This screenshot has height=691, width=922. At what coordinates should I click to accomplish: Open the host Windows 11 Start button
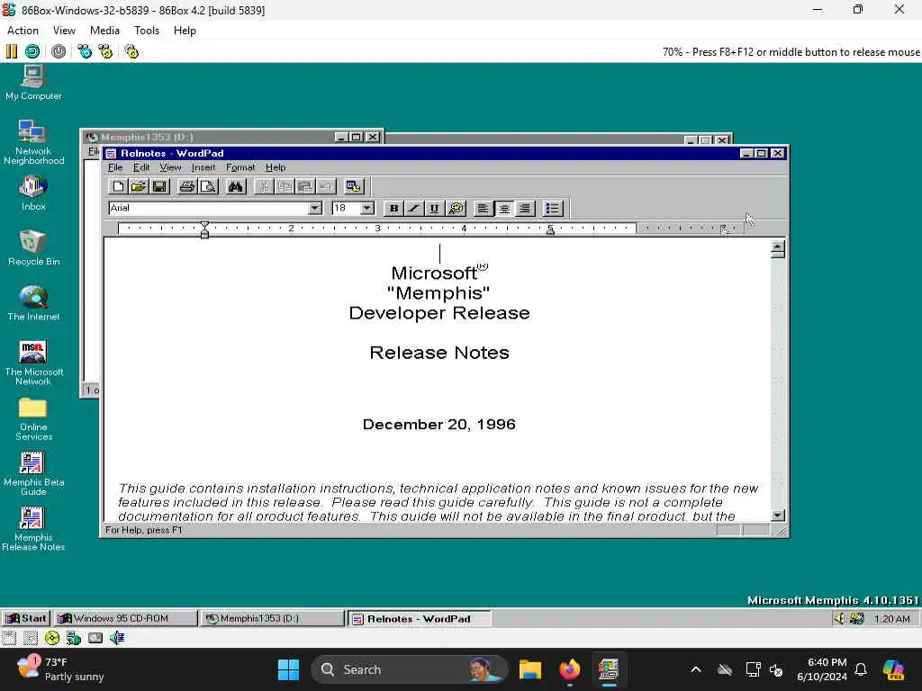288,669
